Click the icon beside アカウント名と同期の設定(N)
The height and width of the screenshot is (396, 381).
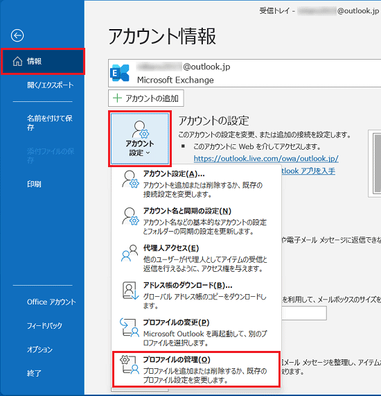(x=130, y=216)
